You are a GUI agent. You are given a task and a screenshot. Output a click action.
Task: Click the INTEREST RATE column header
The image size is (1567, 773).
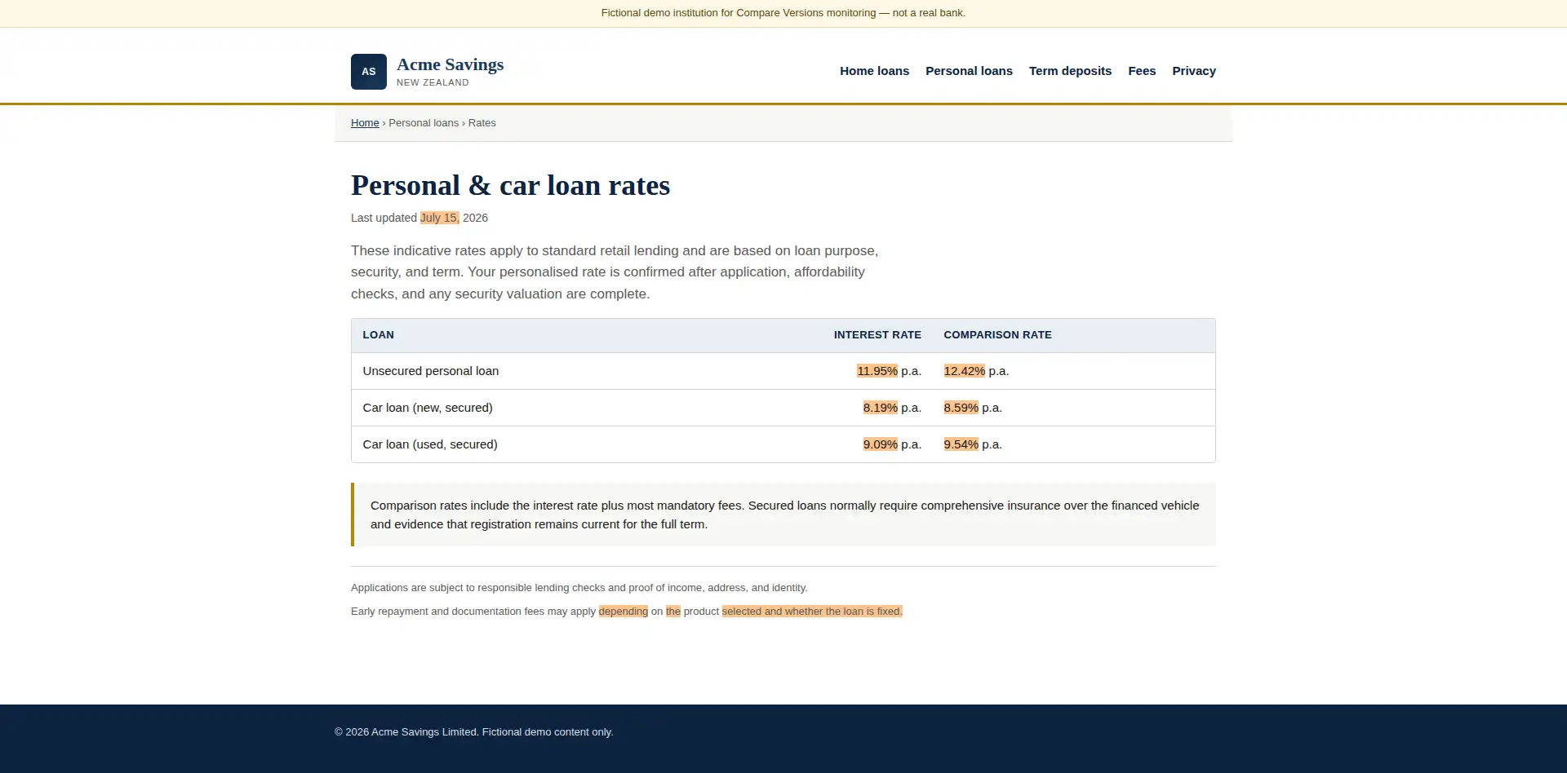877,335
